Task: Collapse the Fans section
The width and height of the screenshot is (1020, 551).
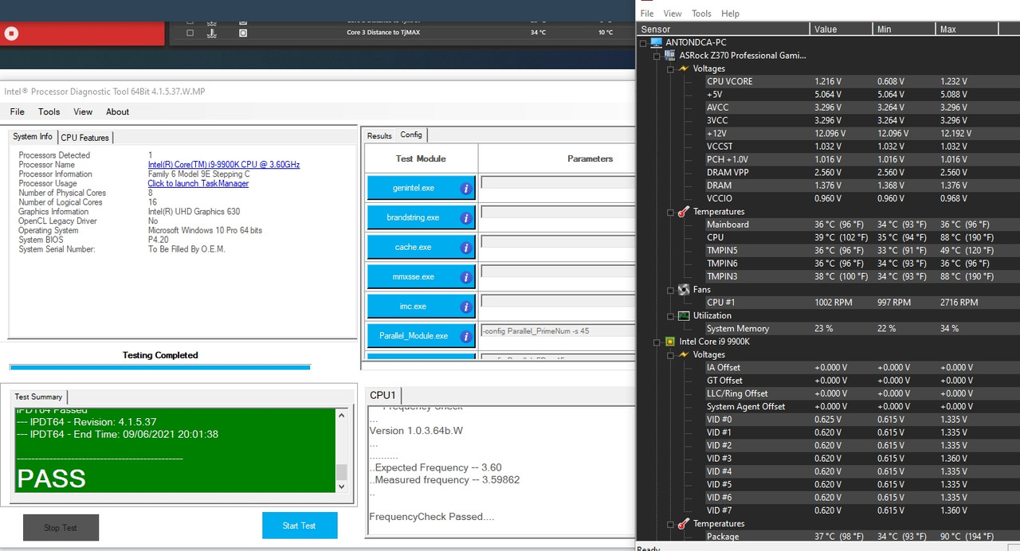Action: click(670, 290)
